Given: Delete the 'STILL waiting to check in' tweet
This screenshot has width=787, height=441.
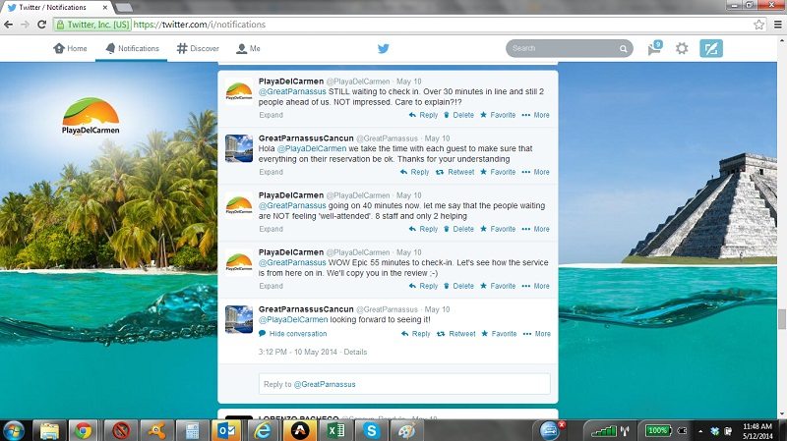Looking at the screenshot, I should [x=458, y=115].
